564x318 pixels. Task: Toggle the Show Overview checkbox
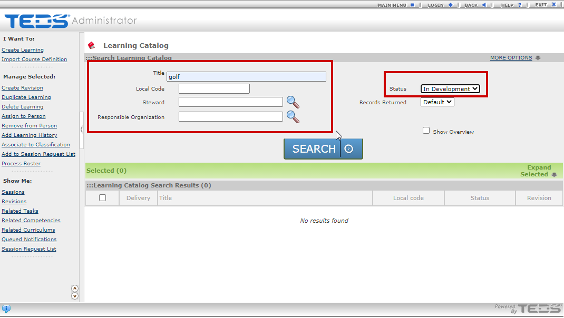[426, 131]
